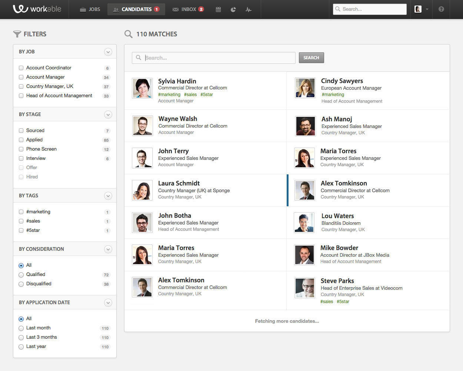Image resolution: width=463 pixels, height=371 pixels.
Task: Open the user avatar dropdown menu
Action: point(421,9)
